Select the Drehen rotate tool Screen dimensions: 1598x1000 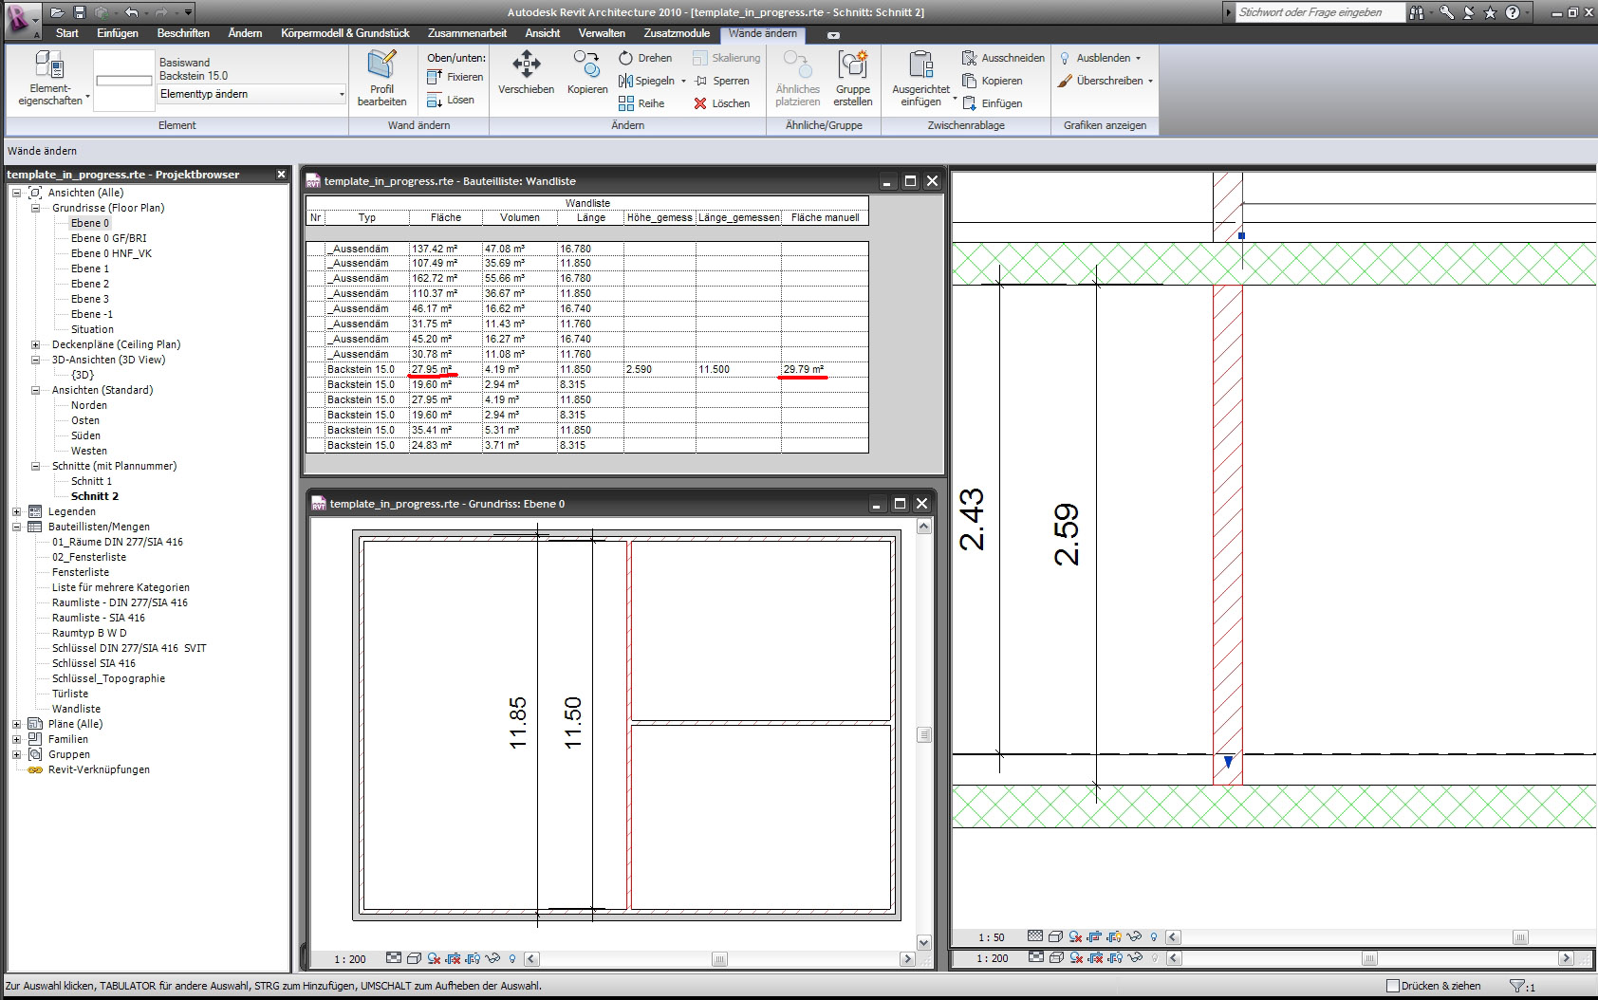point(645,58)
